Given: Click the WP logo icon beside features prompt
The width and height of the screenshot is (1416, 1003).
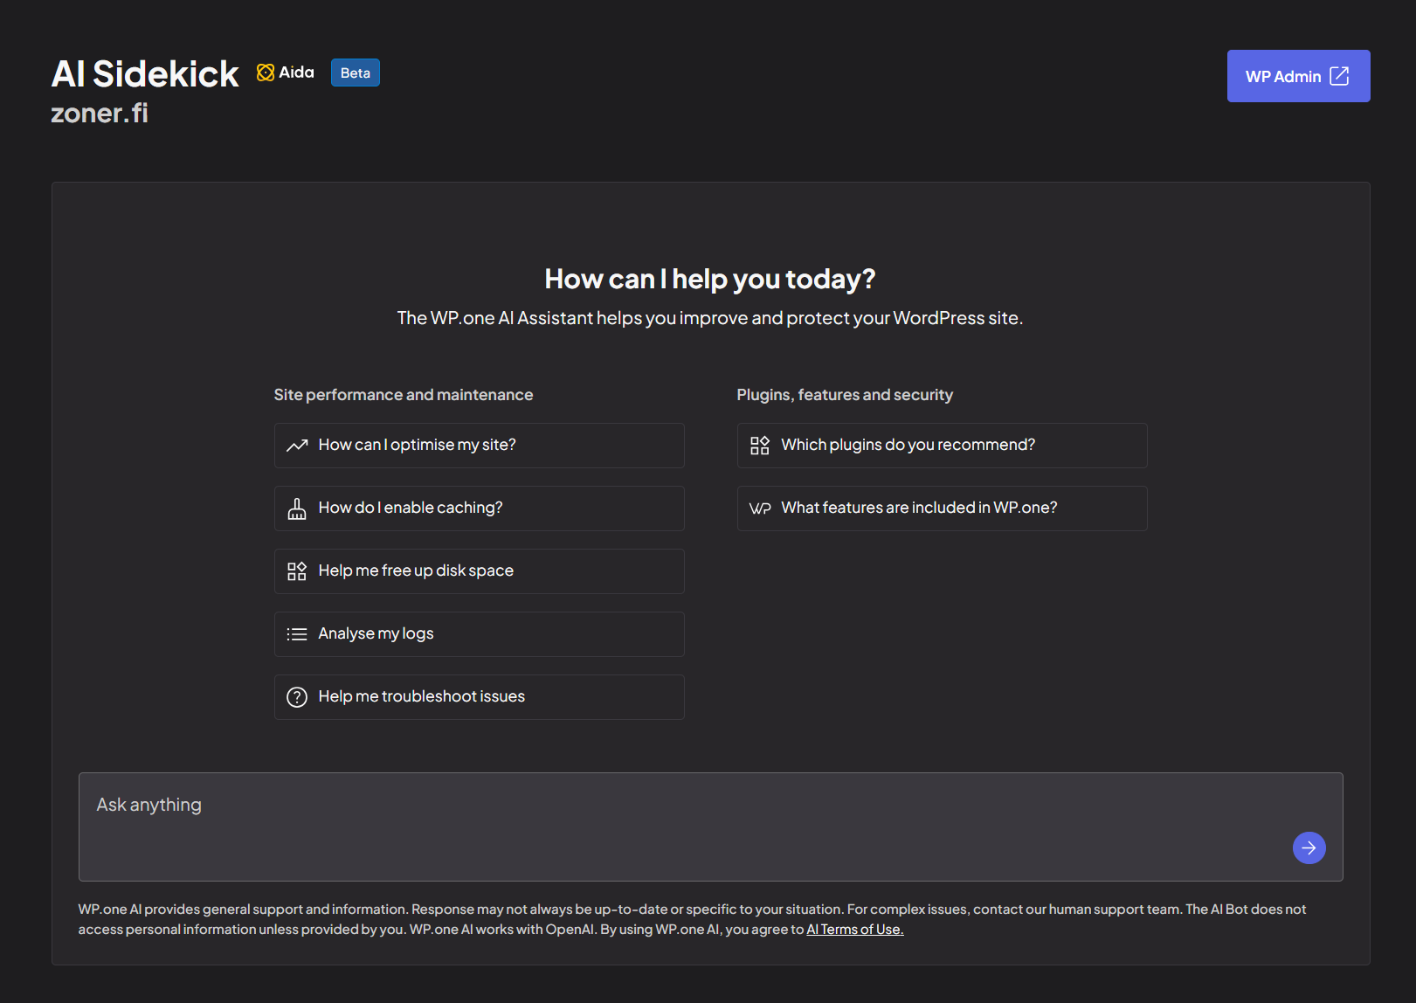Looking at the screenshot, I should (x=760, y=508).
